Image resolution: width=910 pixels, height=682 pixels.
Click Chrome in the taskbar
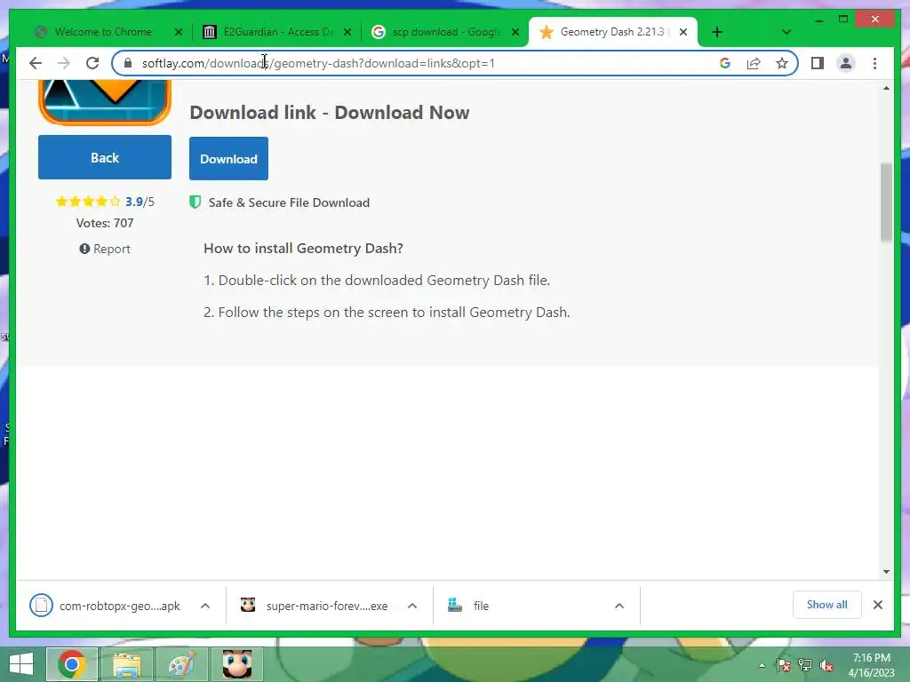point(72,664)
